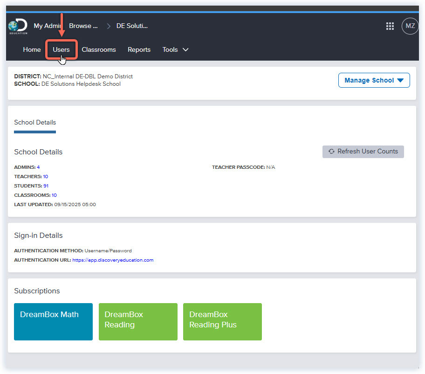Viewport: 425px width, 374px height.
Task: Expand the Manage School dropdown
Action: tap(373, 80)
